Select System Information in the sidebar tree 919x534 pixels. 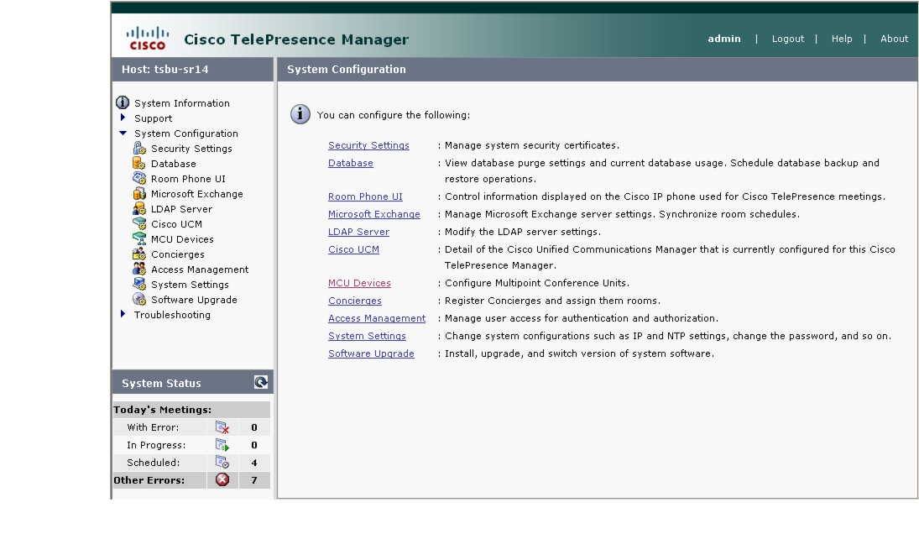point(181,103)
